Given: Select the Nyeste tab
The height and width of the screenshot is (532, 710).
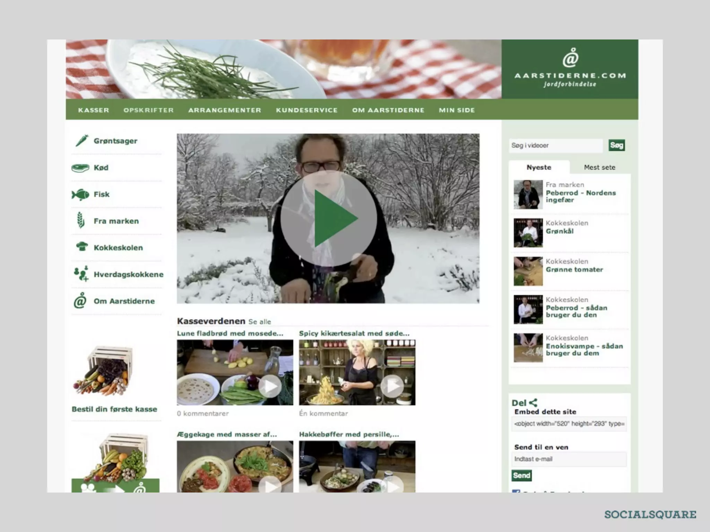Looking at the screenshot, I should click(x=539, y=167).
